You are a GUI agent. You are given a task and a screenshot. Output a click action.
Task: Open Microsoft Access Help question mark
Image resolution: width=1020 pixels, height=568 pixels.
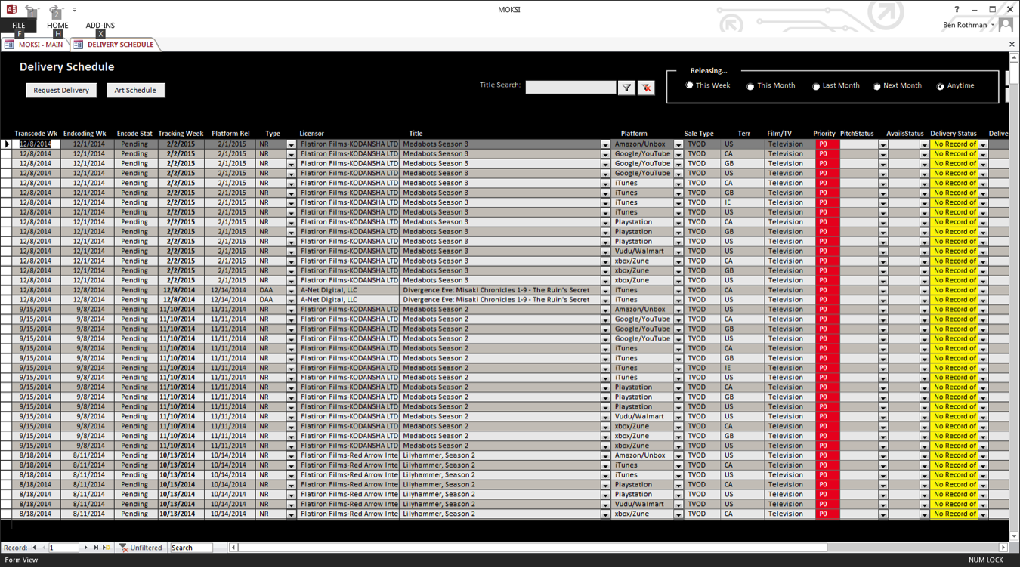[957, 10]
